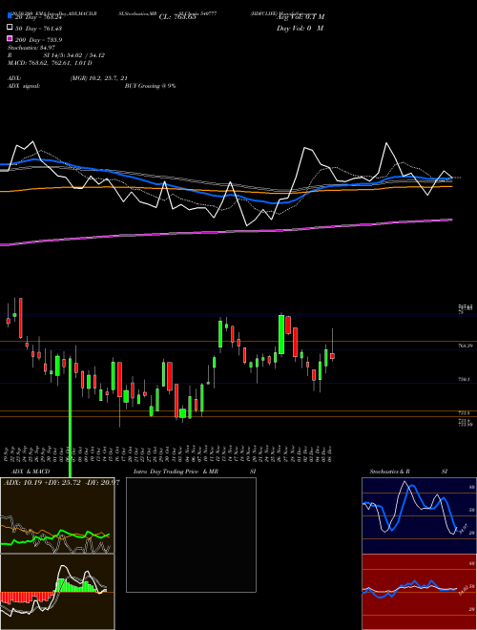This screenshot has height=630, width=477.
Task: Click the tall green volume spike bar
Action: pos(71,418)
